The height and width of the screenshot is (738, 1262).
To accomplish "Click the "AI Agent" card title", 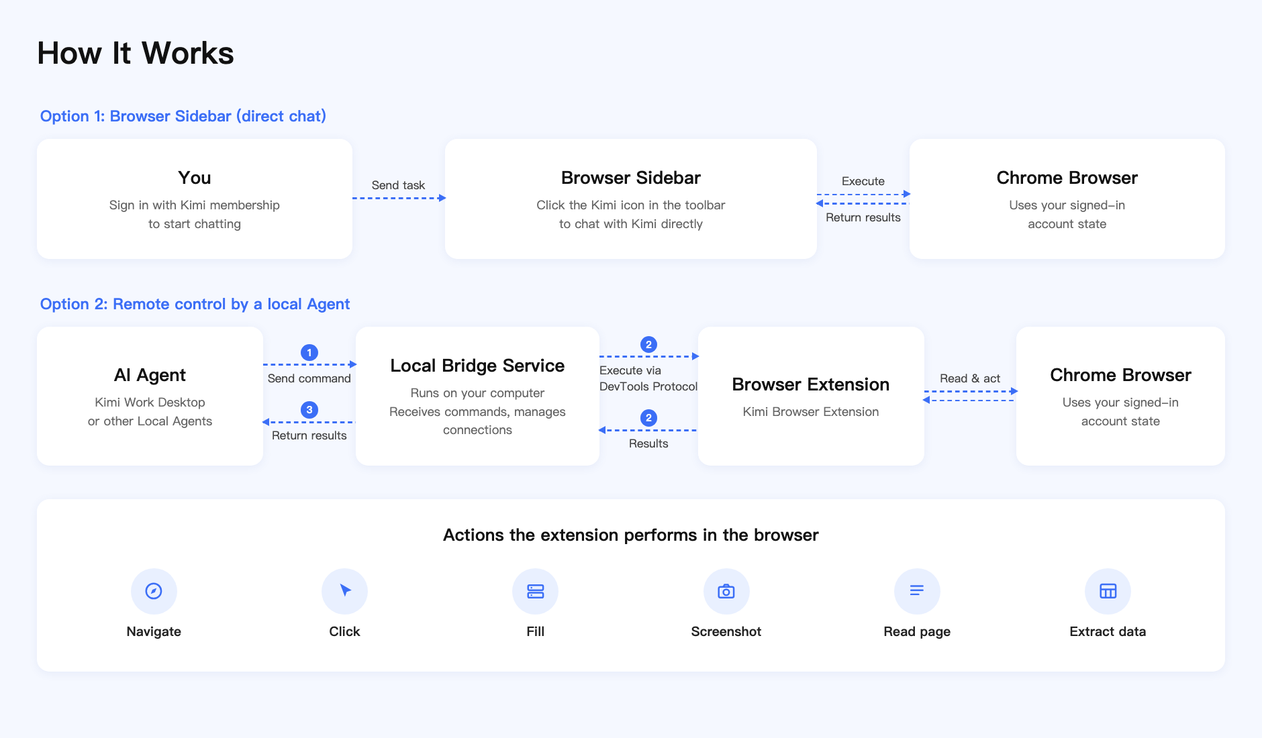I will click(150, 375).
